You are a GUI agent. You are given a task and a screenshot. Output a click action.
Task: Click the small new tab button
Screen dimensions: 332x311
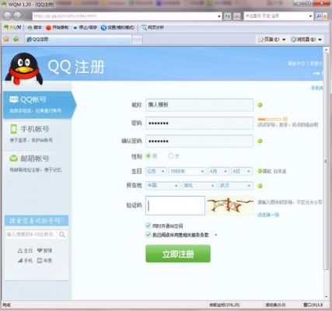[x=137, y=40]
